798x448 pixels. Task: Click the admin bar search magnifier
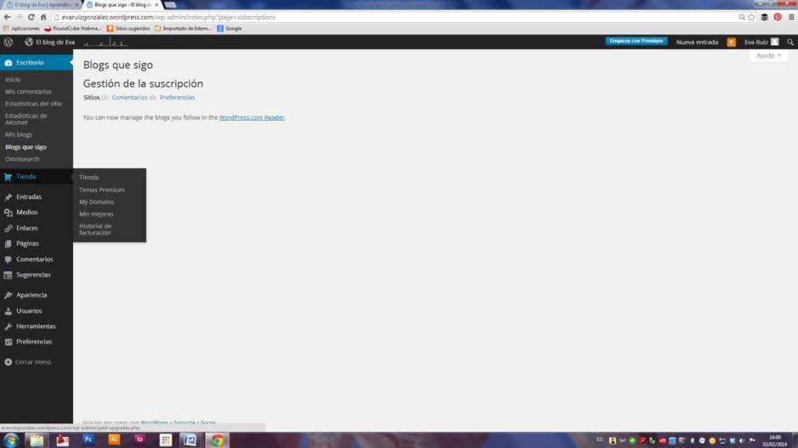790,42
